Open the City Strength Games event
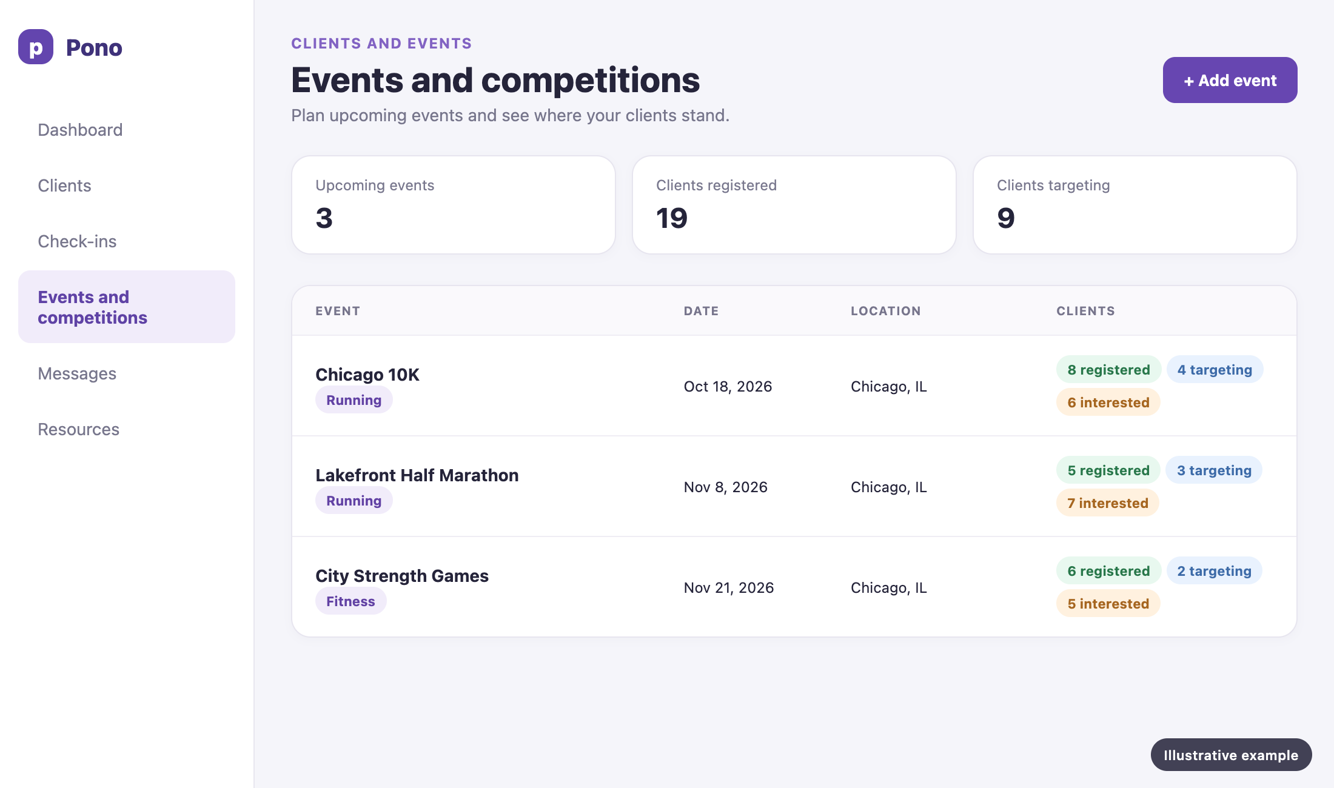1334x788 pixels. (402, 576)
